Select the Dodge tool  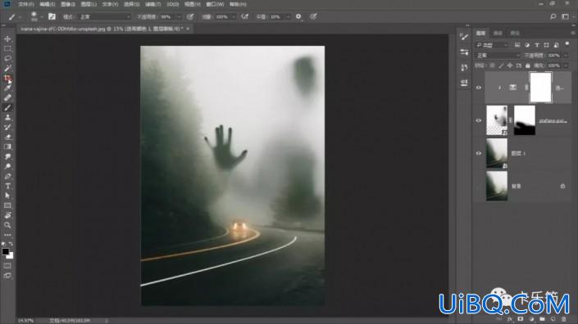(7, 166)
